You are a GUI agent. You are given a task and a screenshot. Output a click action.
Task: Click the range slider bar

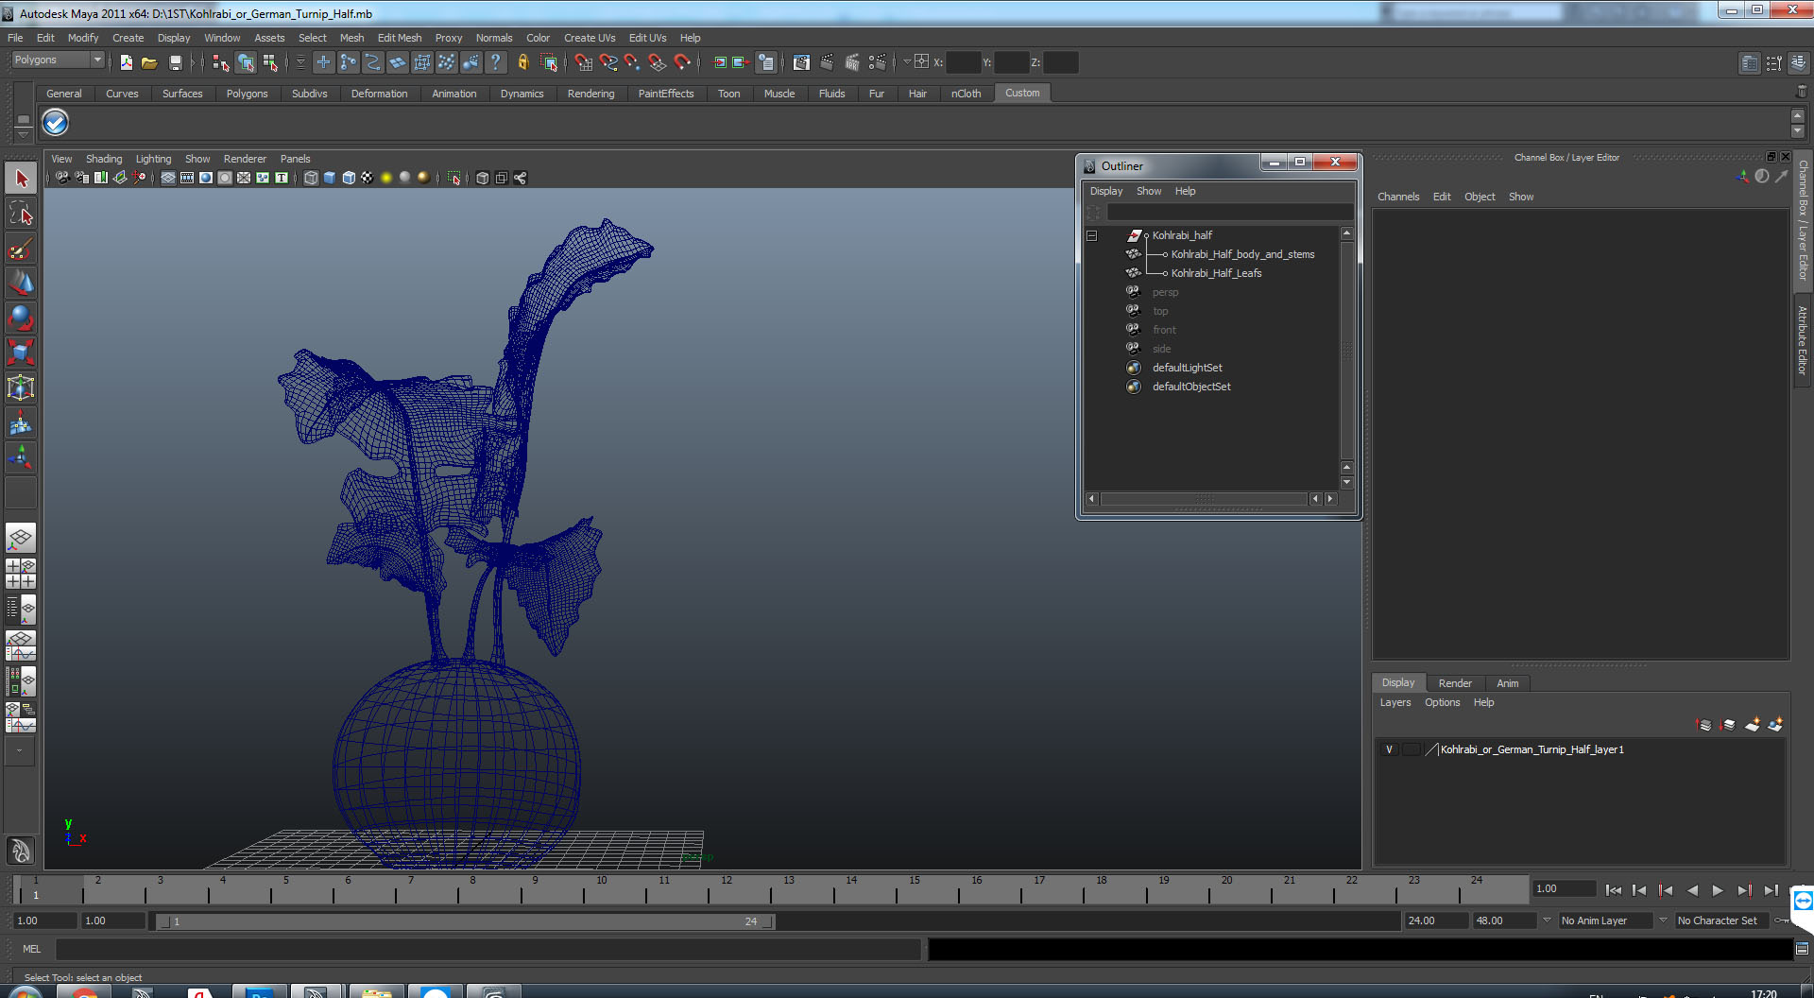click(x=464, y=921)
